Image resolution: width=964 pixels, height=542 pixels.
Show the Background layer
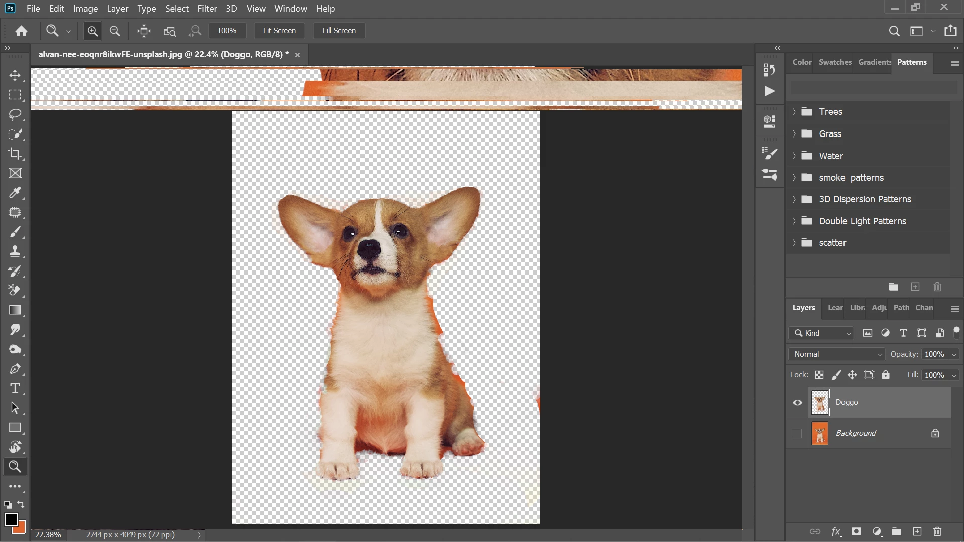click(x=797, y=433)
